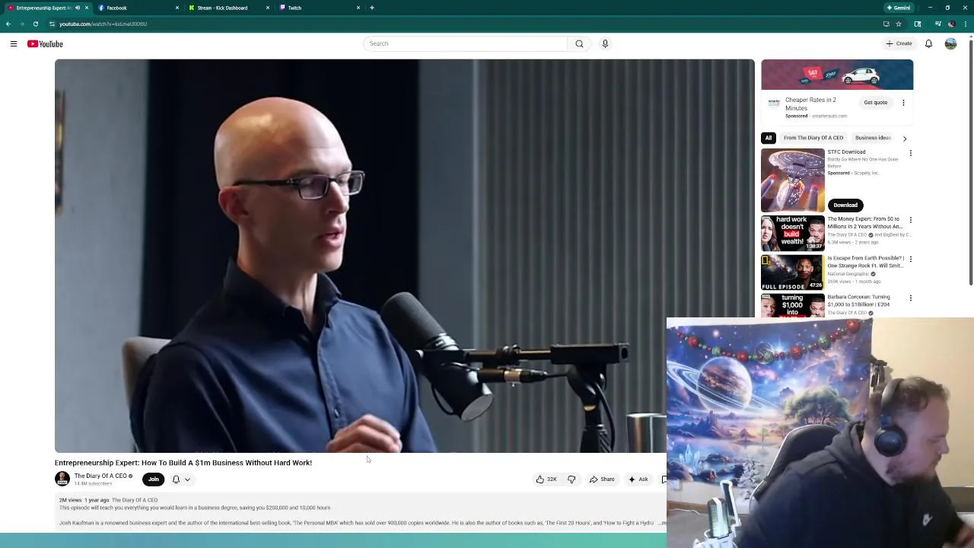Screen dimensions: 974x548
Task: Open the browser profile avatar
Action: (x=951, y=24)
